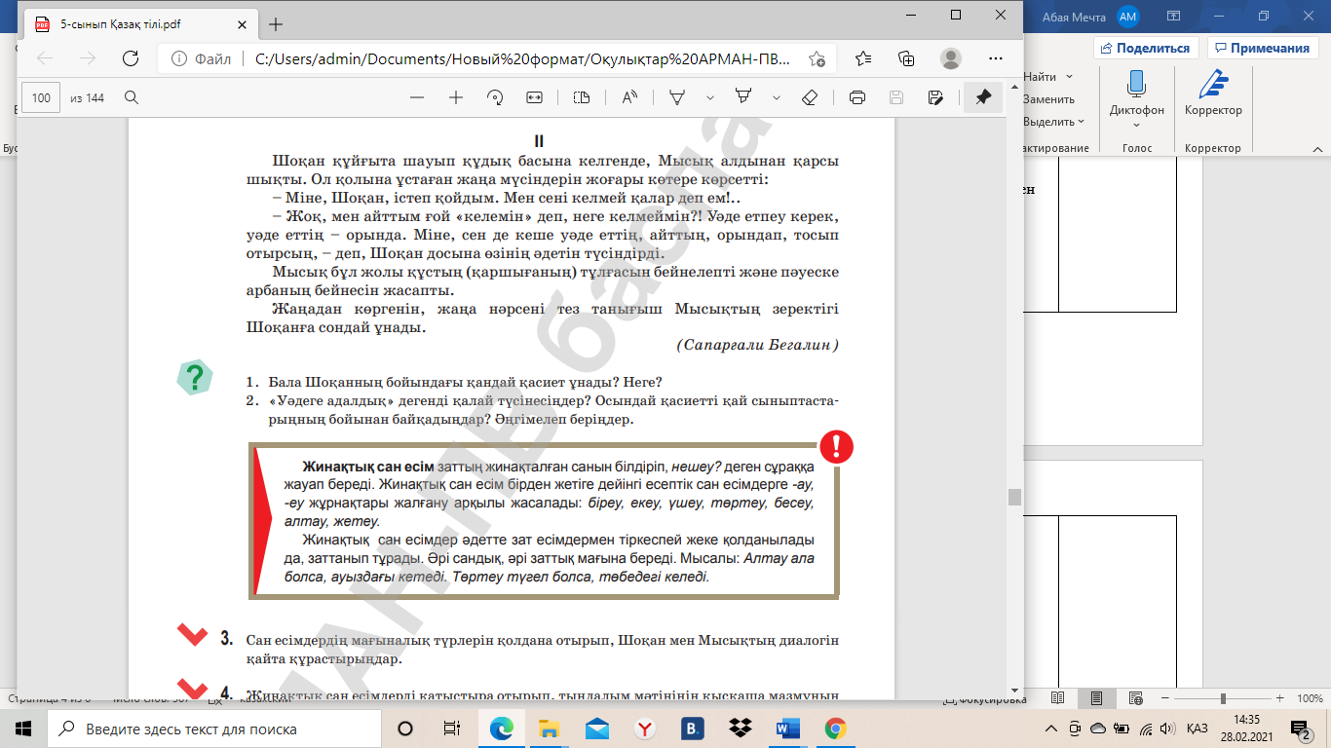The height and width of the screenshot is (748, 1331).
Task: Open the Draw pen options dropdown
Action: (710, 97)
